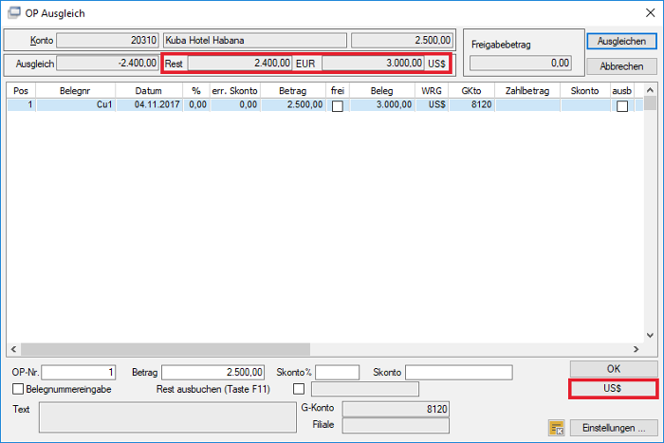Click the % column header
Image resolution: width=664 pixels, height=443 pixels.
tap(196, 91)
